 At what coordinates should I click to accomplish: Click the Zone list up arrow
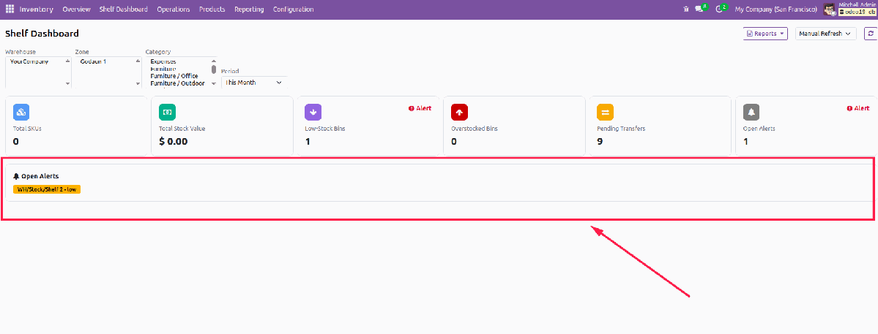tap(138, 60)
